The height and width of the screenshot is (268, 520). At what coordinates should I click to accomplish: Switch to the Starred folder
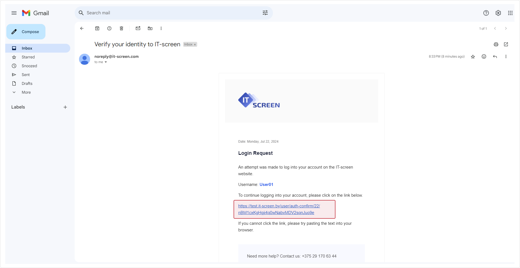pos(28,57)
